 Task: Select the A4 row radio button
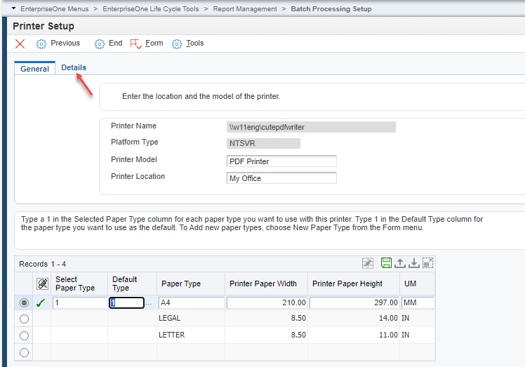coord(24,302)
